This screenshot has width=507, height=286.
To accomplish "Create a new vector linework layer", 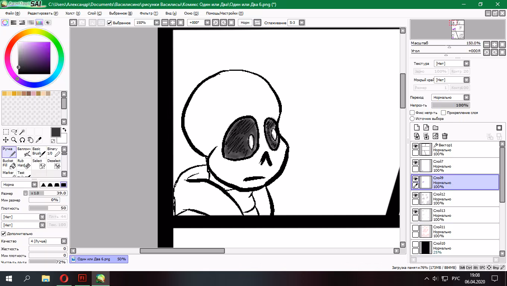I will [426, 128].
